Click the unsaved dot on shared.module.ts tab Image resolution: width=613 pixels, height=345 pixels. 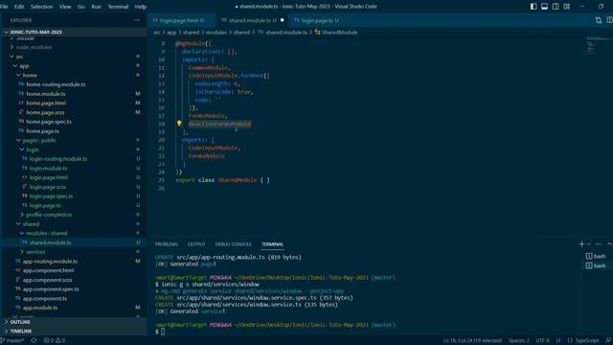[283, 20]
